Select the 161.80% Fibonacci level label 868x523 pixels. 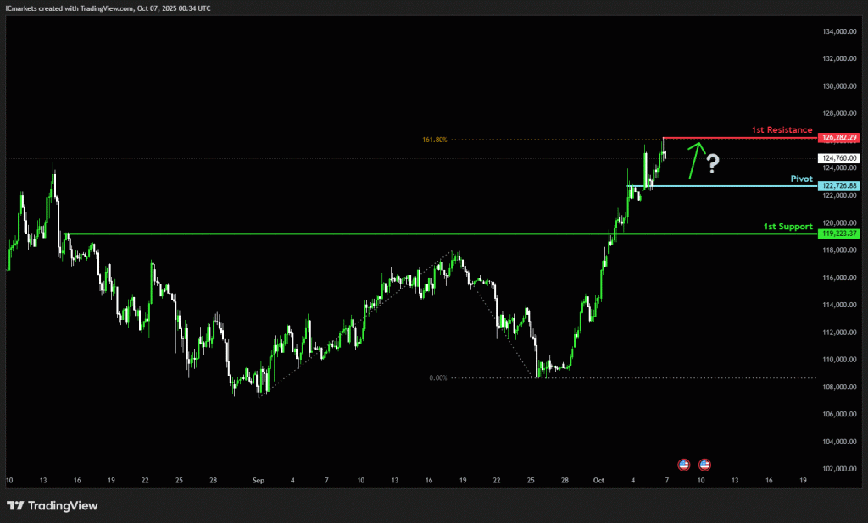coord(432,140)
